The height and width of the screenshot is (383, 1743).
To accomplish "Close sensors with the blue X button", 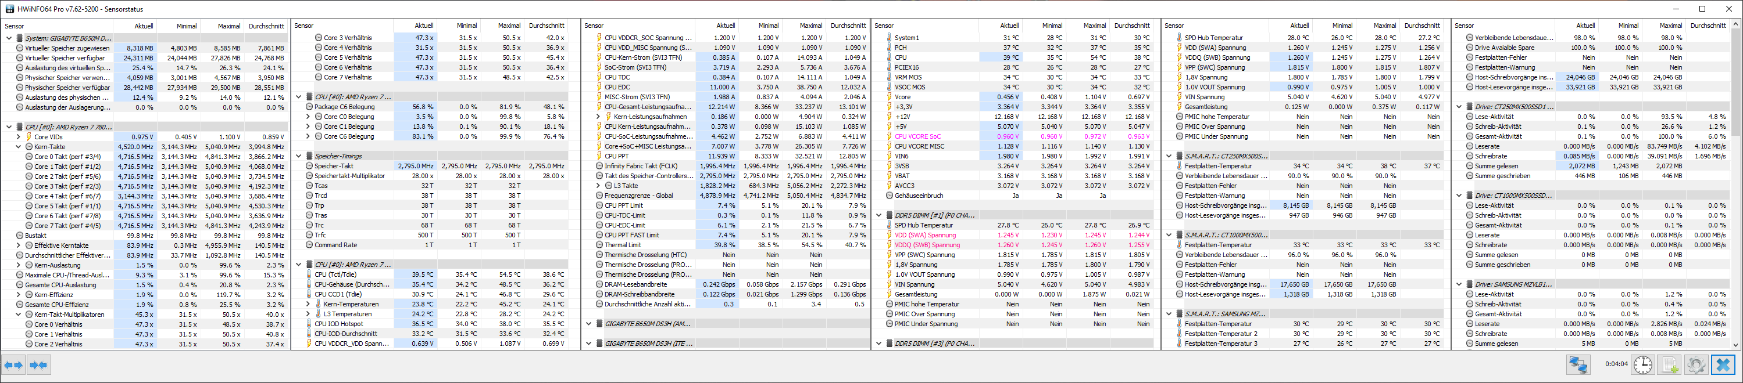I will pos(1723,365).
